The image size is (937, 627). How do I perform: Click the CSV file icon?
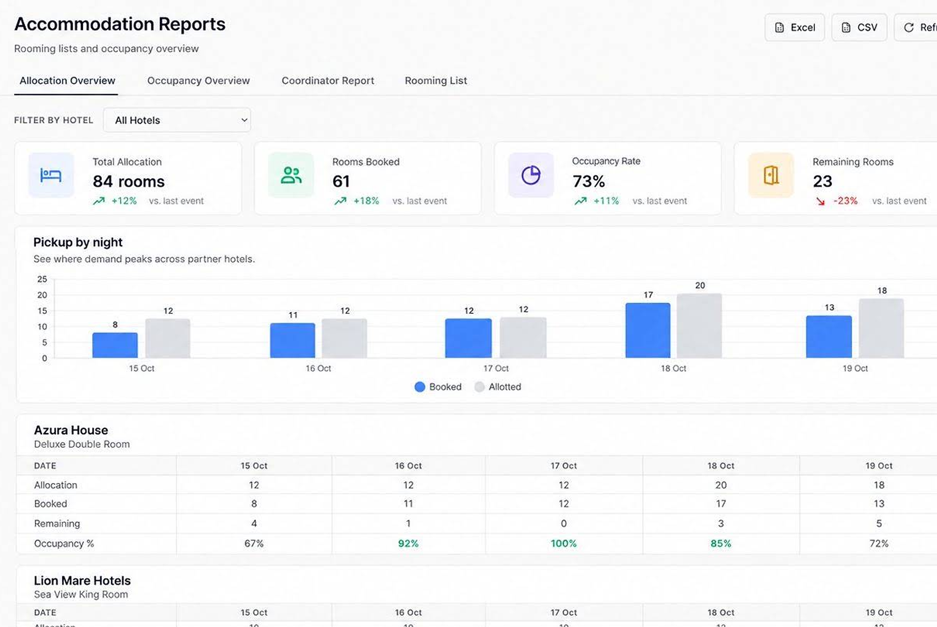[846, 27]
